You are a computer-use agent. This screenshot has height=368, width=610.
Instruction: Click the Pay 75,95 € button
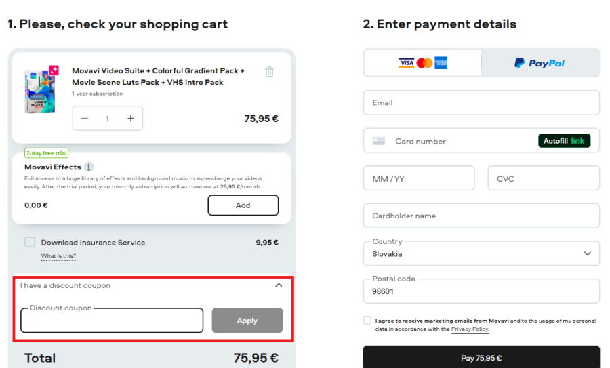(x=481, y=358)
